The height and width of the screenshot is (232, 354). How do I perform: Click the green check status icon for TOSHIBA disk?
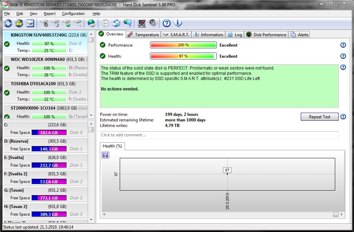coord(7,93)
